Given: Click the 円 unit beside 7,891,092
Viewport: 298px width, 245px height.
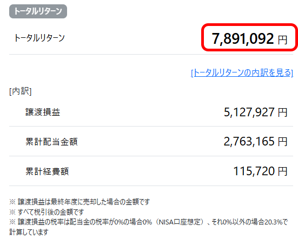Looking at the screenshot, I should coord(283,40).
